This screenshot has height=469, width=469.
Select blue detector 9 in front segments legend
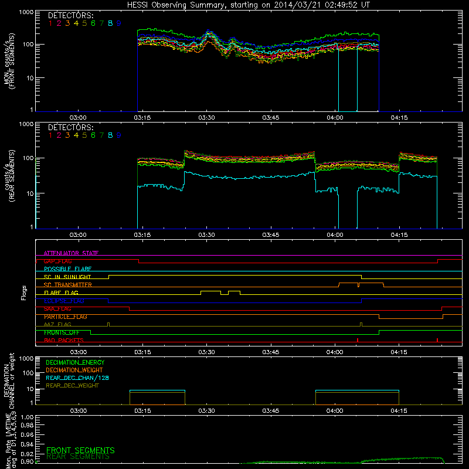tap(119, 23)
